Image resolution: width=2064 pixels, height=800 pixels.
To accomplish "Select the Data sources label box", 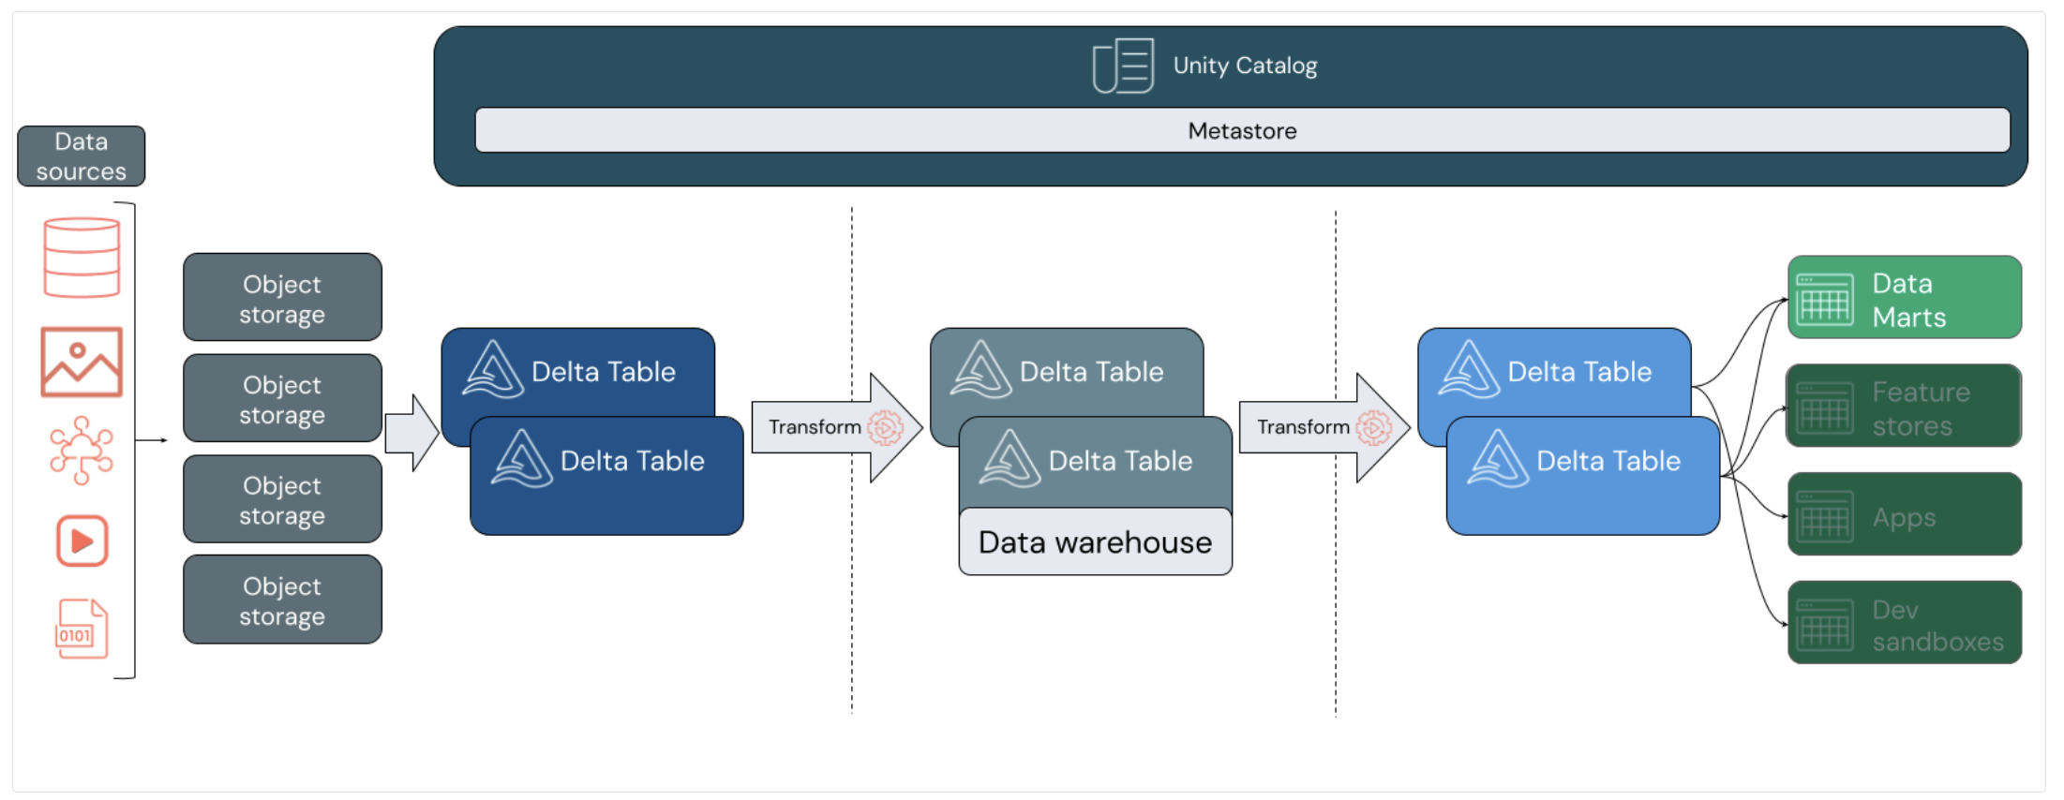I will click(x=82, y=156).
